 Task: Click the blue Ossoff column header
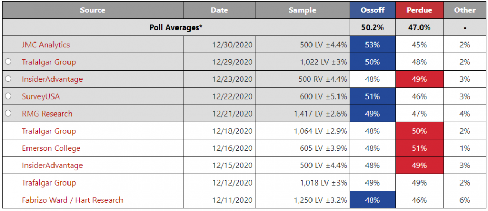[372, 10]
